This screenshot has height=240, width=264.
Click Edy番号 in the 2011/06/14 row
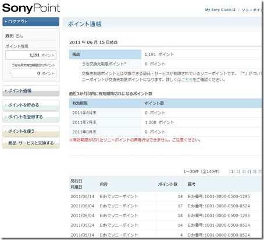[x=219, y=196]
